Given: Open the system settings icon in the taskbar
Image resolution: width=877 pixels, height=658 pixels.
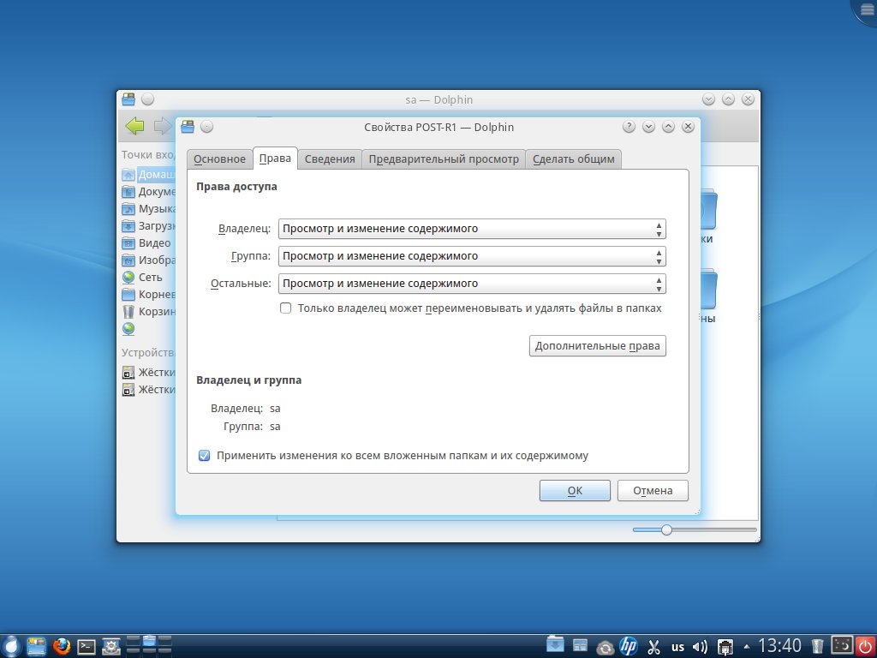Looking at the screenshot, I should point(110,646).
